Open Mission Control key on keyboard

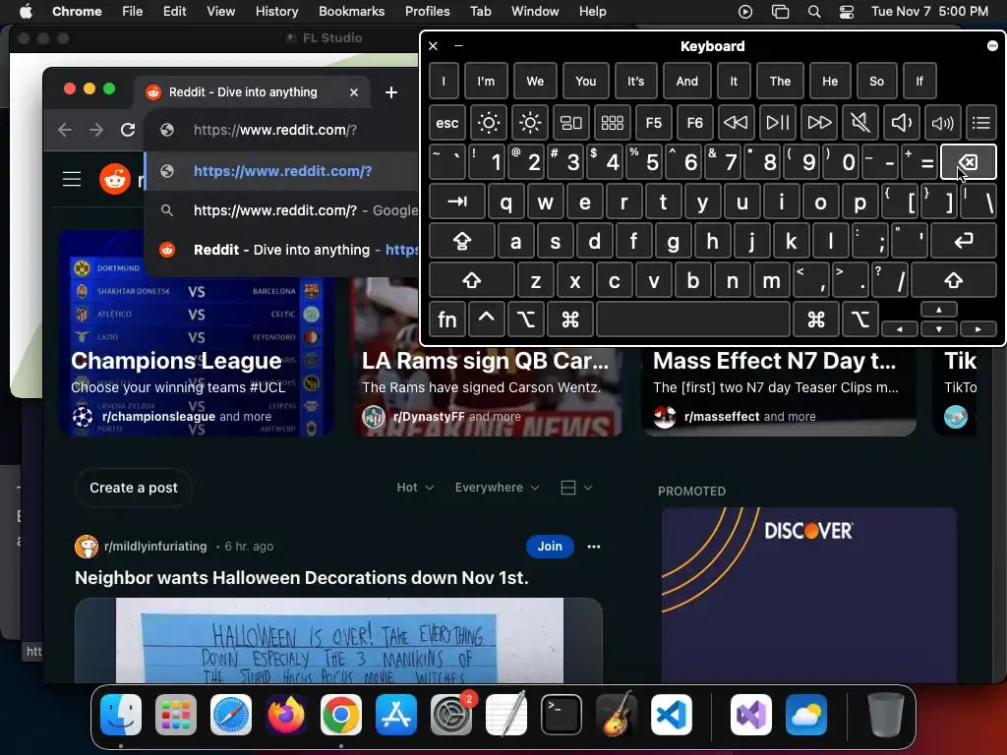pyautogui.click(x=571, y=122)
